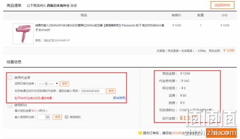240x139 pixels.
Task: Click the 运费 ¥80 value
Action: pyautogui.click(x=183, y=95)
